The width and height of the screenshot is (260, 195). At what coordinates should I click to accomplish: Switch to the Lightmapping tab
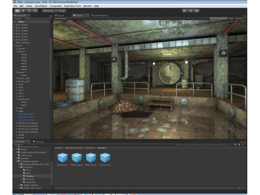tap(100, 15)
